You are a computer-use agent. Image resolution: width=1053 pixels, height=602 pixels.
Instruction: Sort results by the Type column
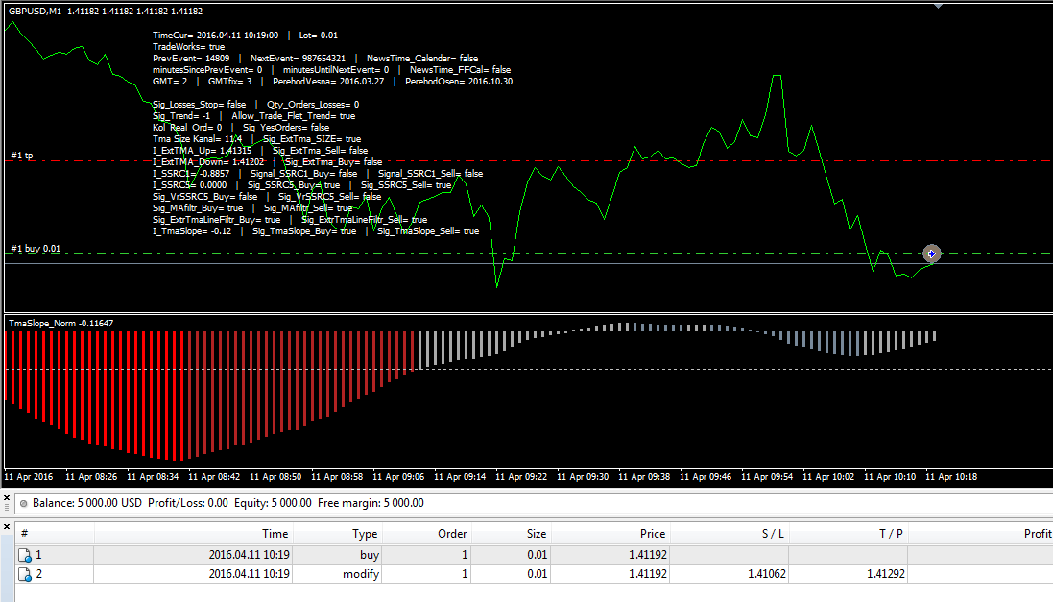pos(338,534)
